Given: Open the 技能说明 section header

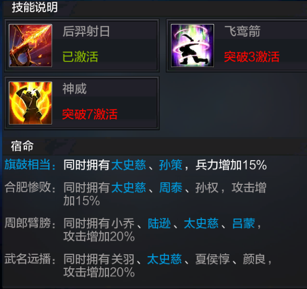Looking at the screenshot, I should 35,8.
